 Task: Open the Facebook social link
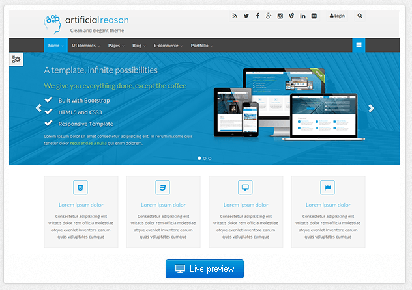pos(257,16)
